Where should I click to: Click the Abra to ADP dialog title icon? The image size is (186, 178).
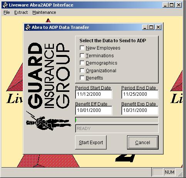point(28,27)
